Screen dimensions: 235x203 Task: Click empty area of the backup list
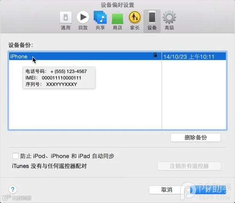click(x=85, y=109)
